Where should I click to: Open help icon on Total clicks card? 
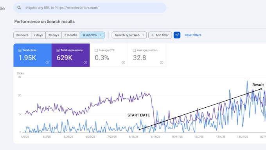47,63
